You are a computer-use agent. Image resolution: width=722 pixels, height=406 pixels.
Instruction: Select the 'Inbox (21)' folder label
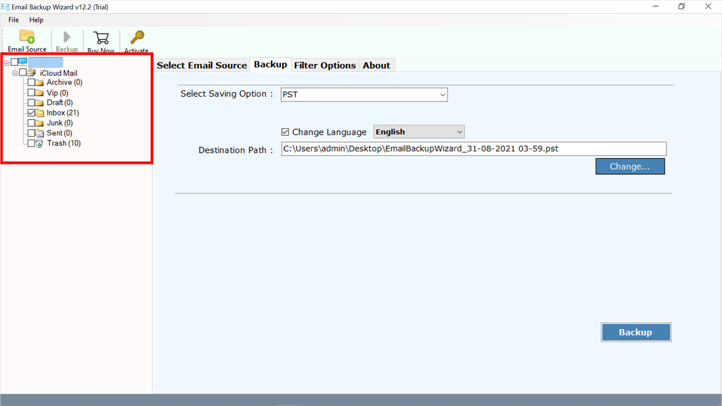[63, 113]
